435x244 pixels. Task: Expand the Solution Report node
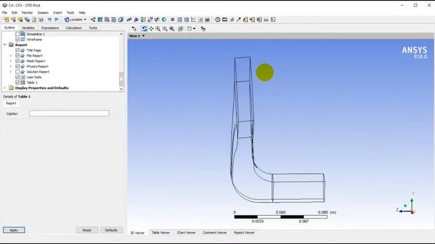[11, 72]
